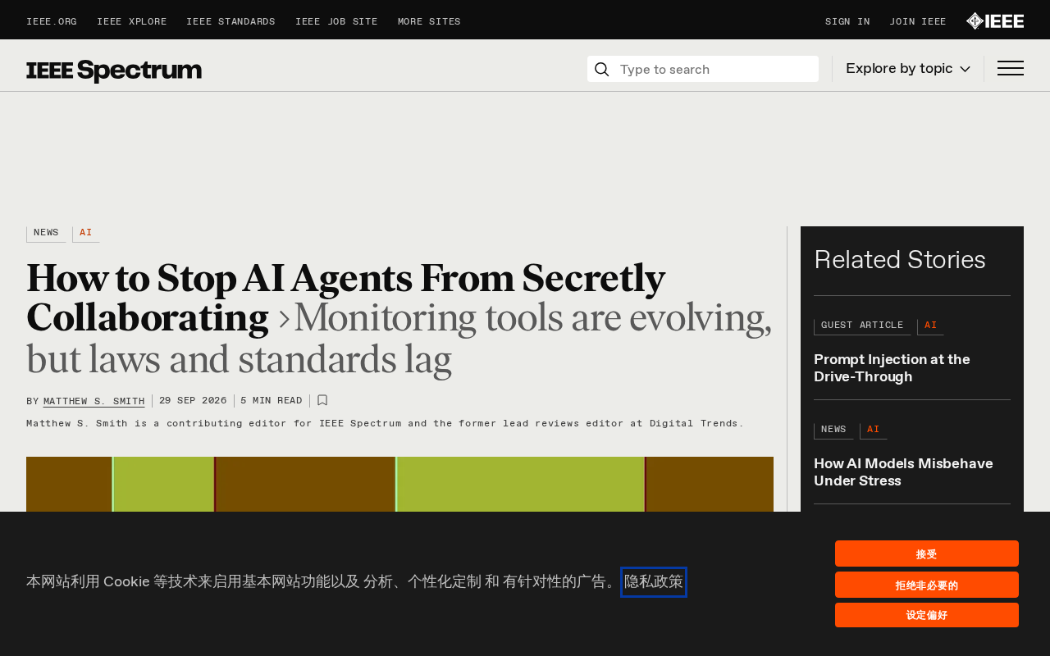
Task: Click the search magnifier icon
Action: tap(601, 69)
